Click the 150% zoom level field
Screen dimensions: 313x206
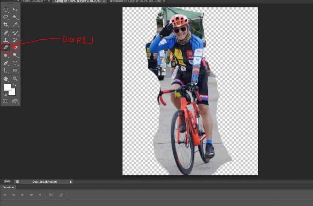point(7,182)
